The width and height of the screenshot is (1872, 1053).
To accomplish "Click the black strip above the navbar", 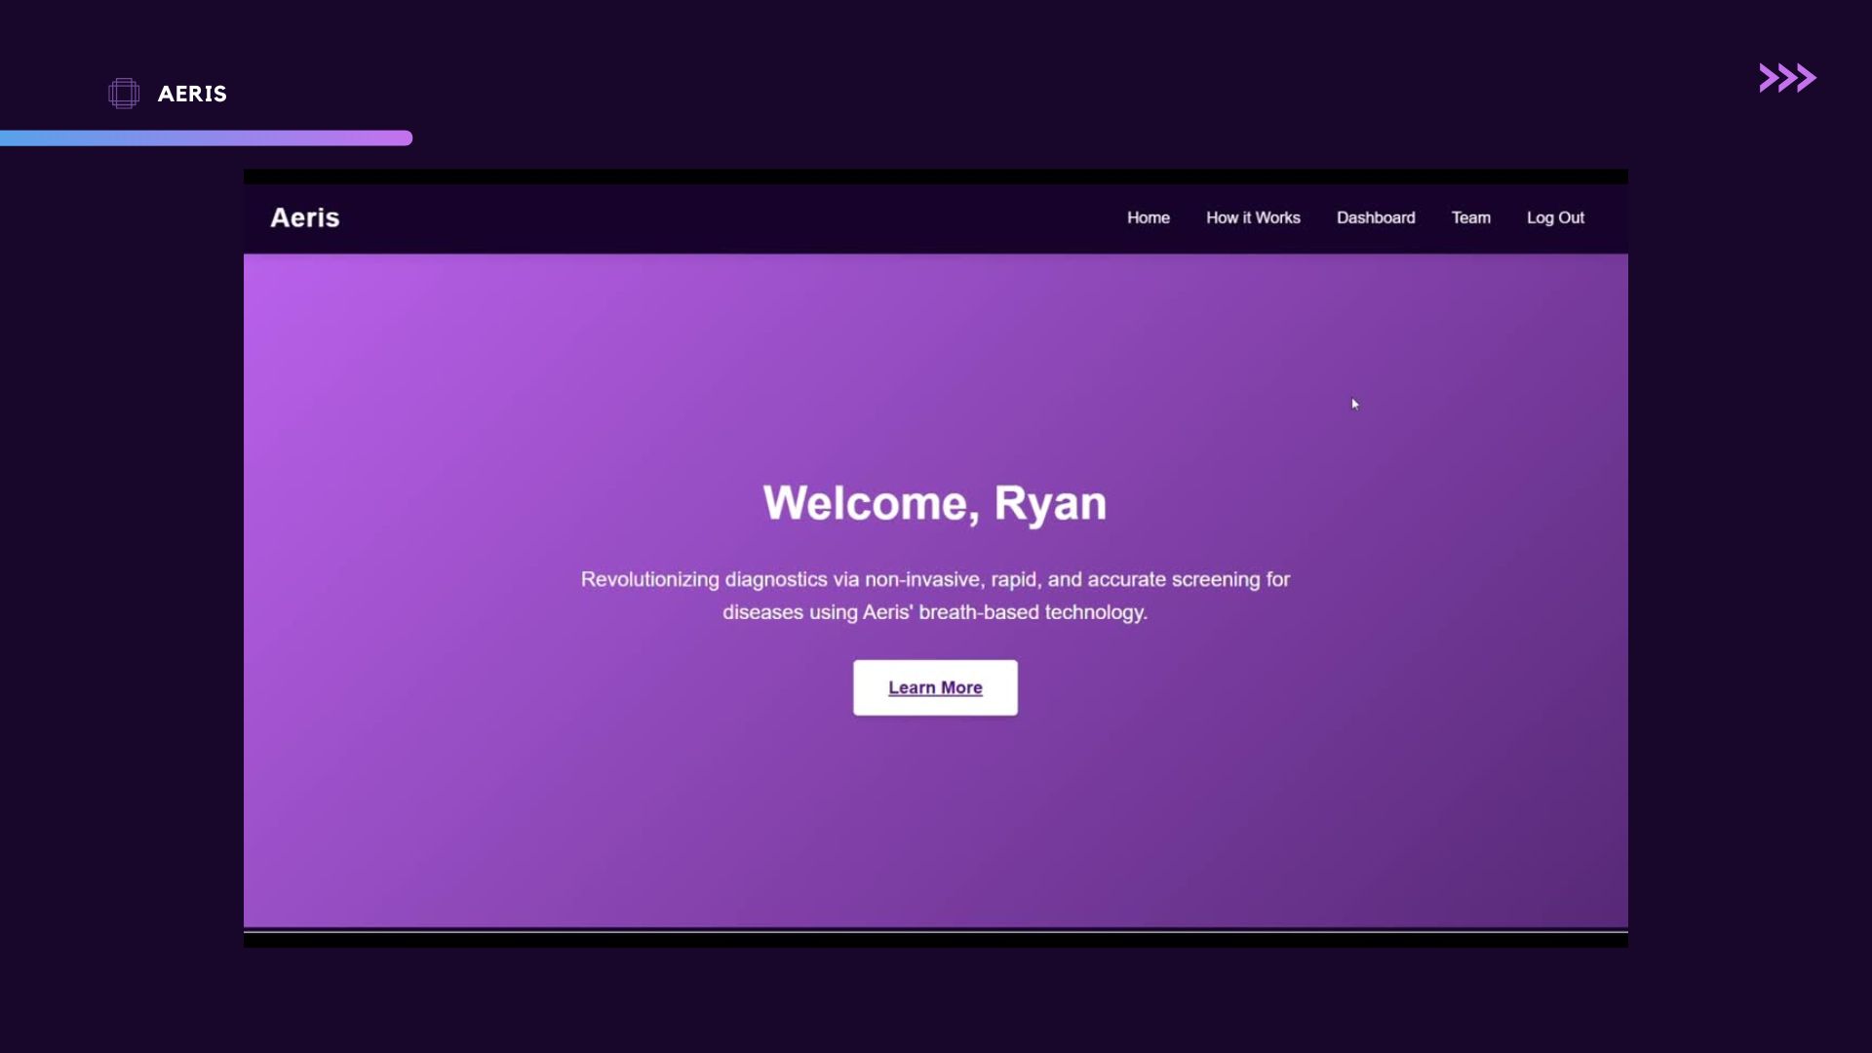I will click(935, 176).
